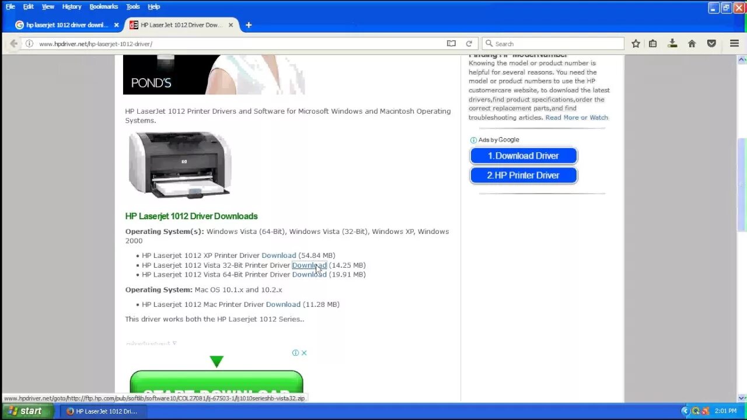Click the 2.HP Printer Driver ad button
This screenshot has height=420, width=747.
pyautogui.click(x=523, y=175)
